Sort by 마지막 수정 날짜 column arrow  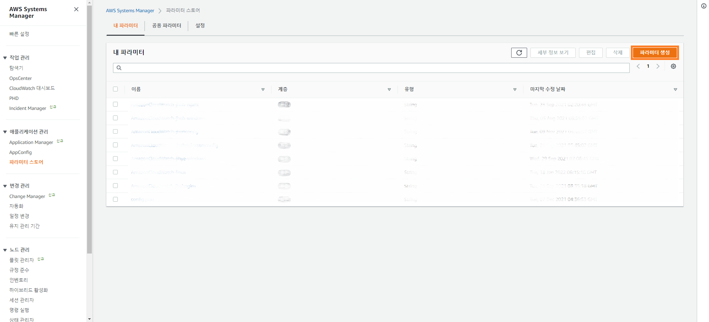click(675, 90)
